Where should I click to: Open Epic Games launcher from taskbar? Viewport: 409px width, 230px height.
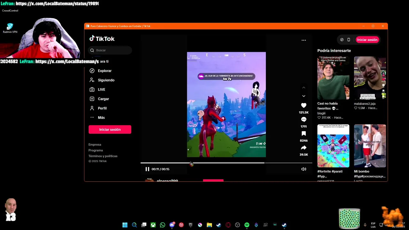190,225
